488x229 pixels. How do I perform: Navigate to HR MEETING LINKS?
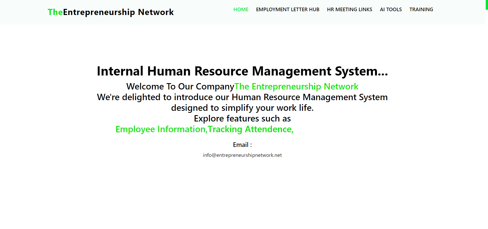coord(349,9)
